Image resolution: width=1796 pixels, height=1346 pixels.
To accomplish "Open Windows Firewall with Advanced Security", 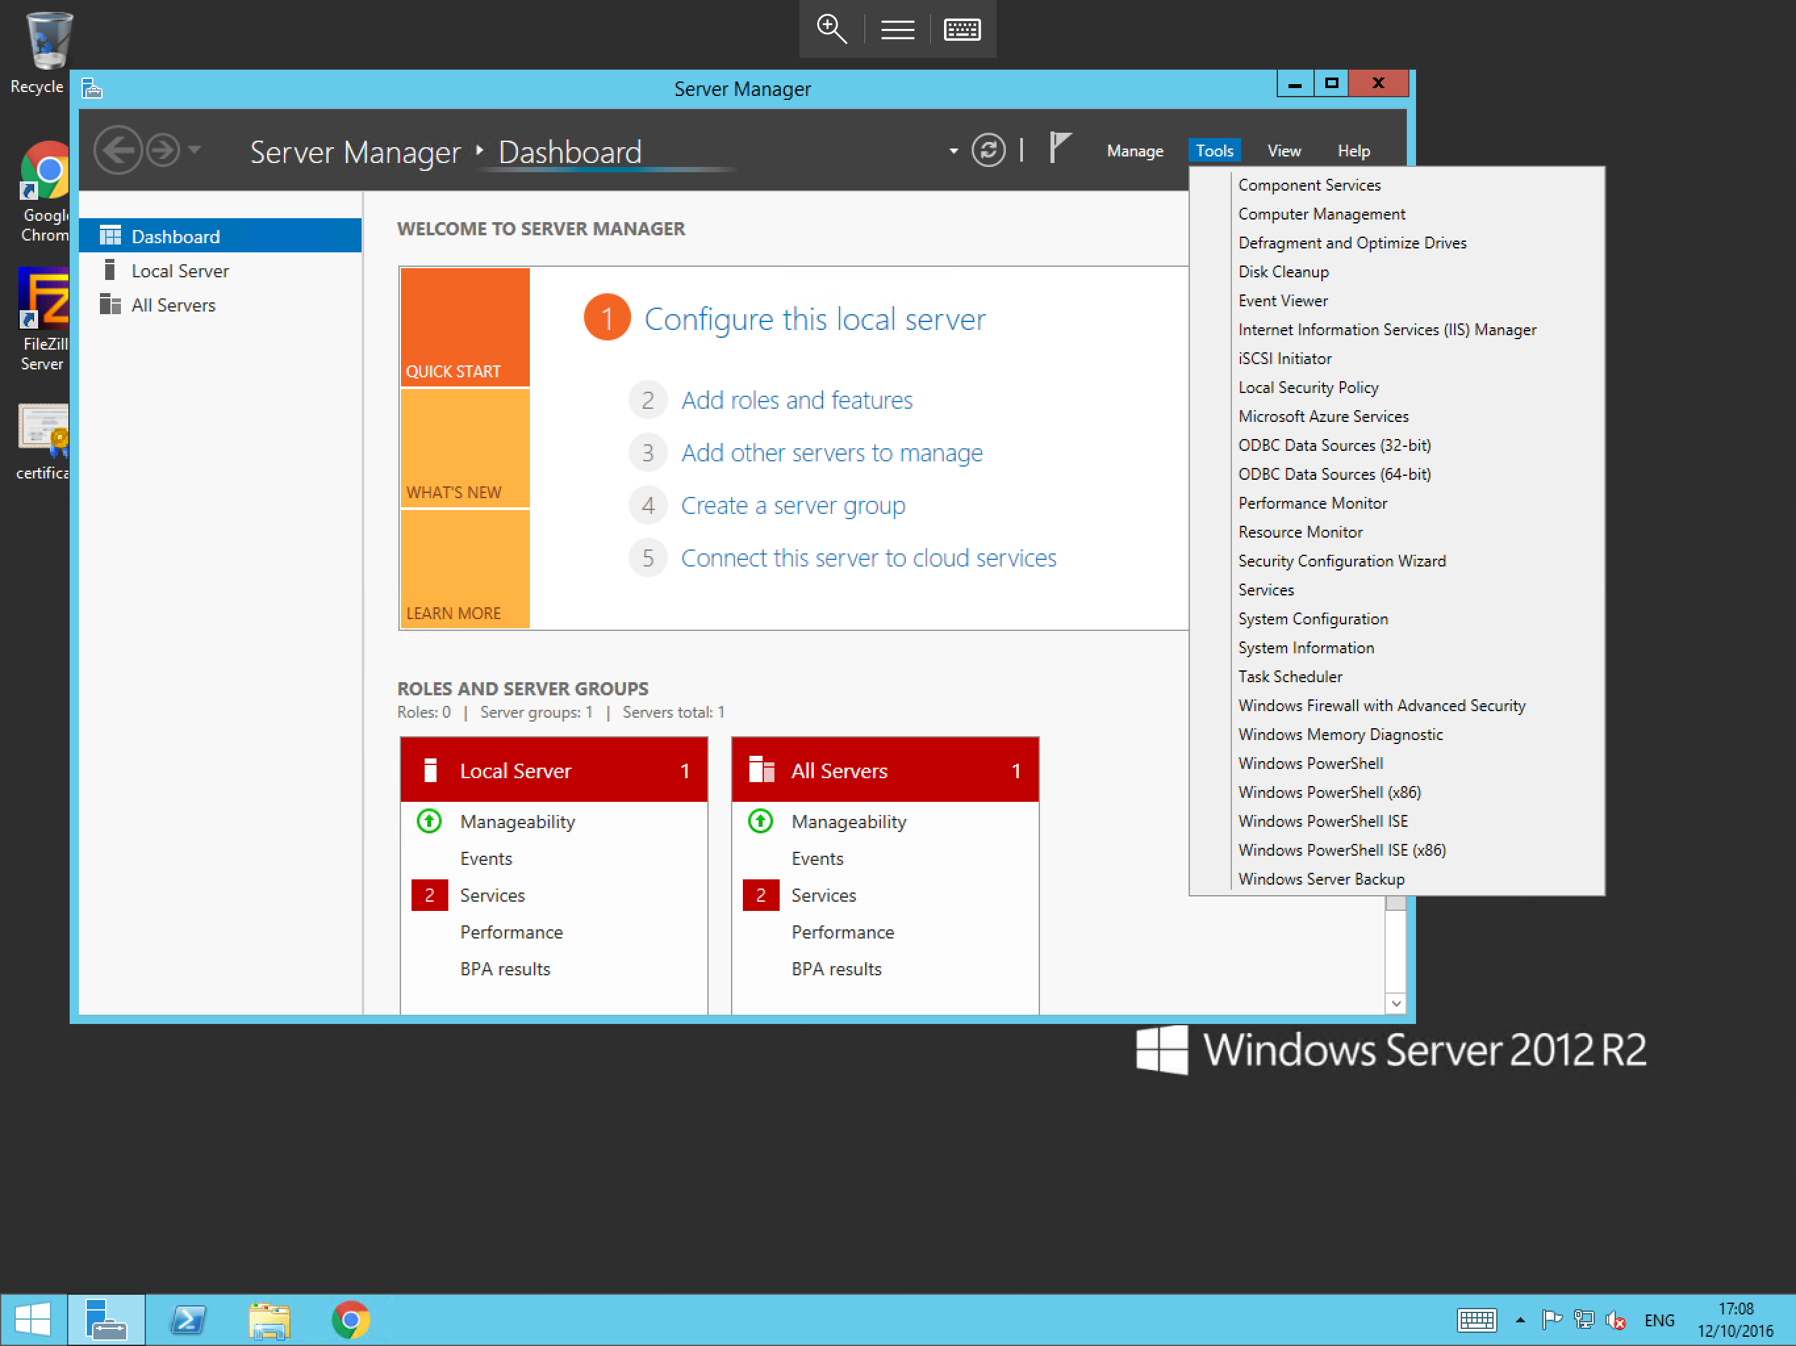I will point(1396,707).
